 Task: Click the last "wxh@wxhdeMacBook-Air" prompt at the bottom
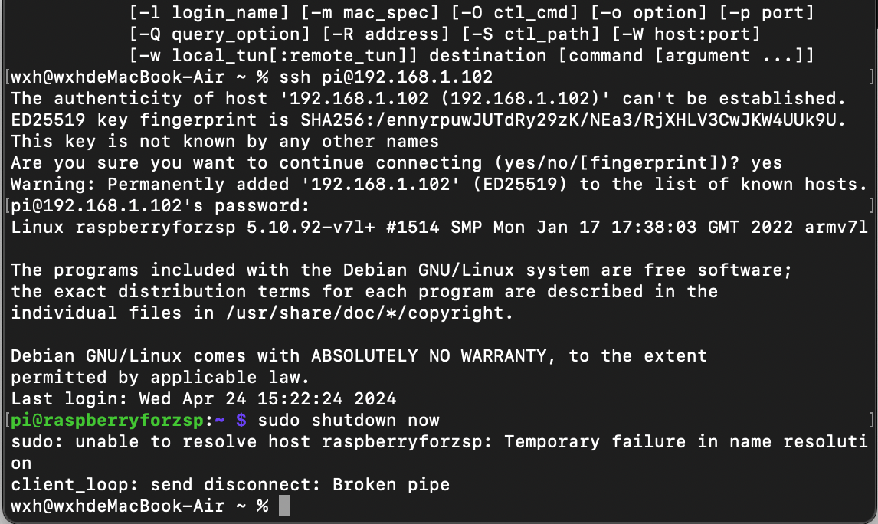pyautogui.click(x=118, y=506)
